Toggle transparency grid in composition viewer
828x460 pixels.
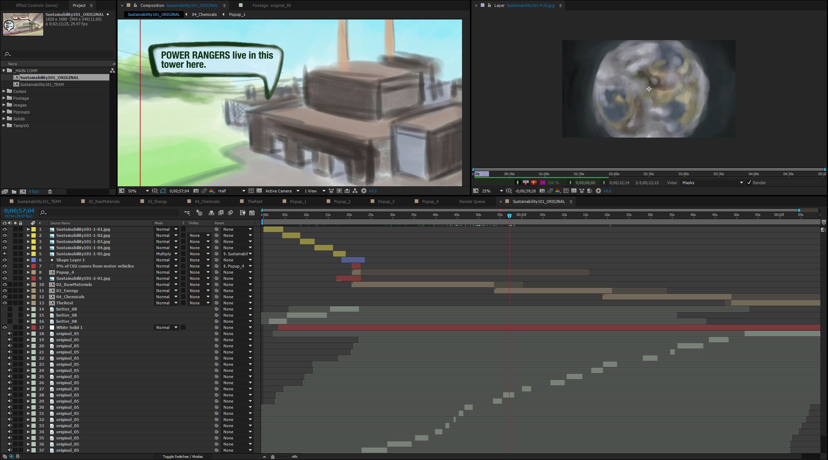click(x=259, y=191)
